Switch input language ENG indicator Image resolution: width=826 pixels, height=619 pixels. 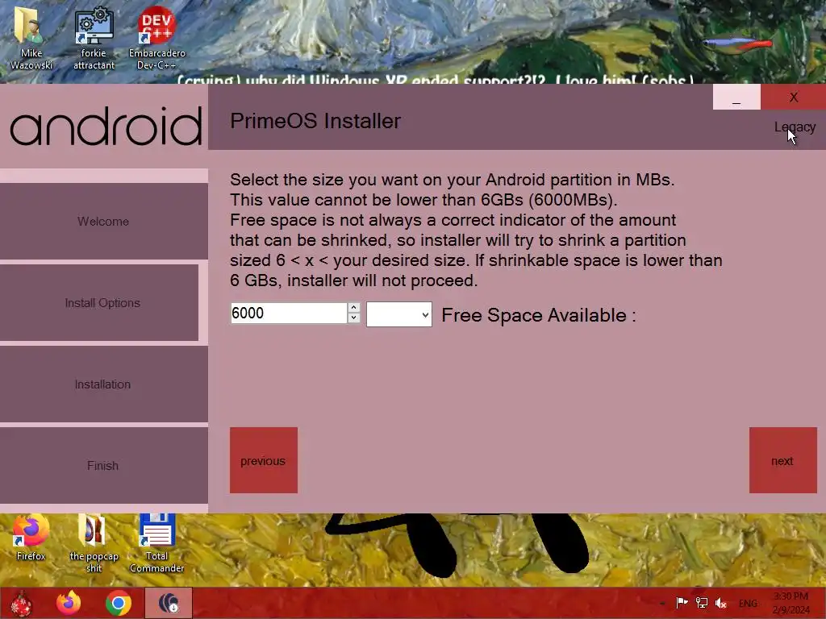click(x=748, y=603)
